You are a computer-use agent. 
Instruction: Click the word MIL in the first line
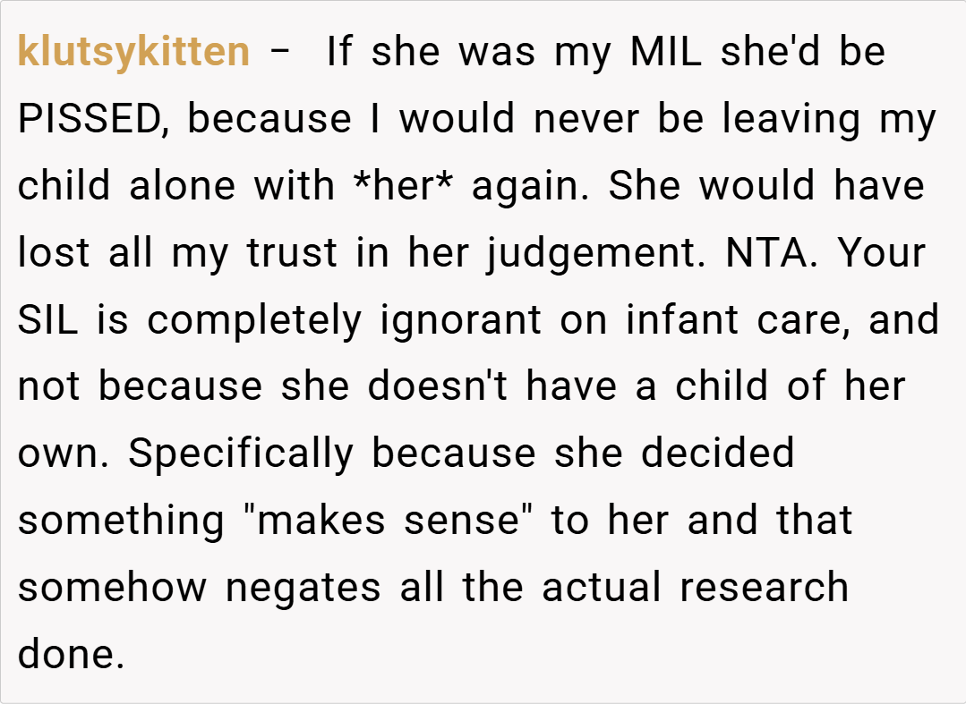663,52
